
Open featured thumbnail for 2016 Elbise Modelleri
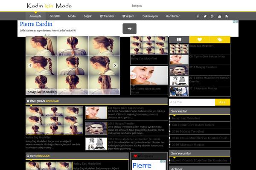click(96, 144)
